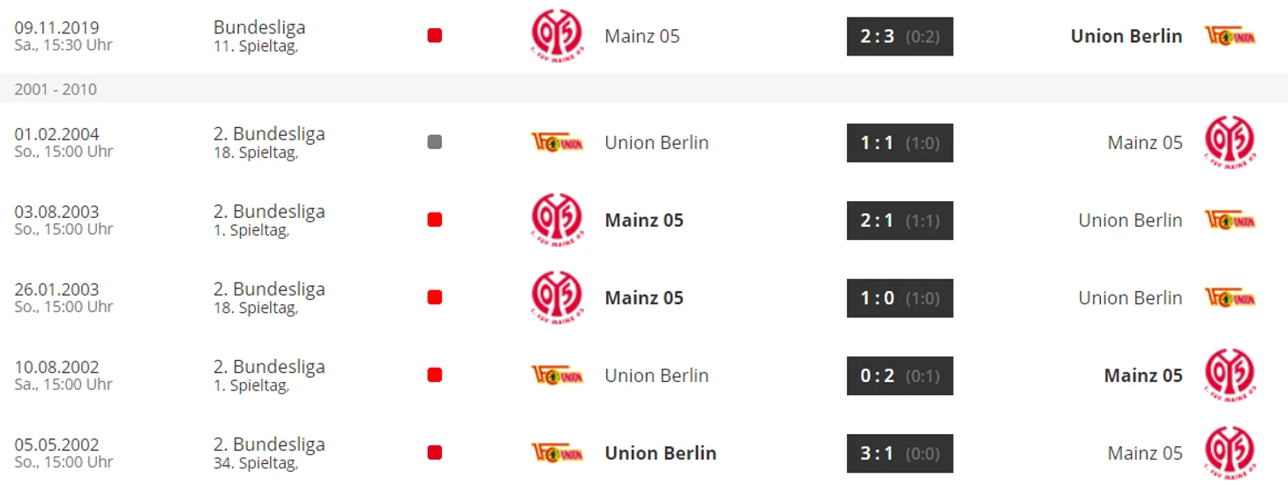Viewport: 1288px width, 486px height.
Task: Open 2. Bundesliga 34. Spieltag link
Action: (269, 452)
